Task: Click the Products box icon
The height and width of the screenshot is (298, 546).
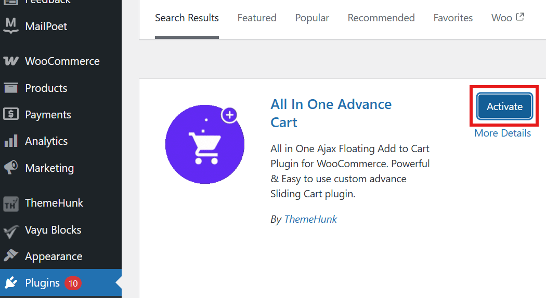Action: pos(11,88)
